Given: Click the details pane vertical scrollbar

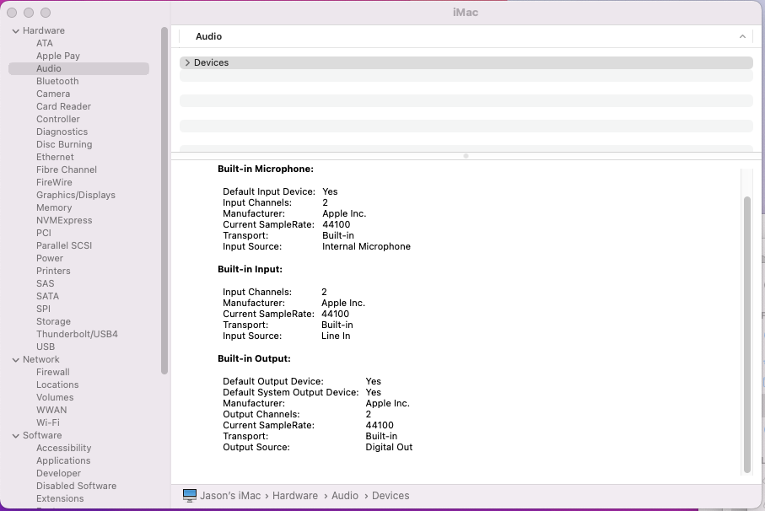Looking at the screenshot, I should coord(747,335).
